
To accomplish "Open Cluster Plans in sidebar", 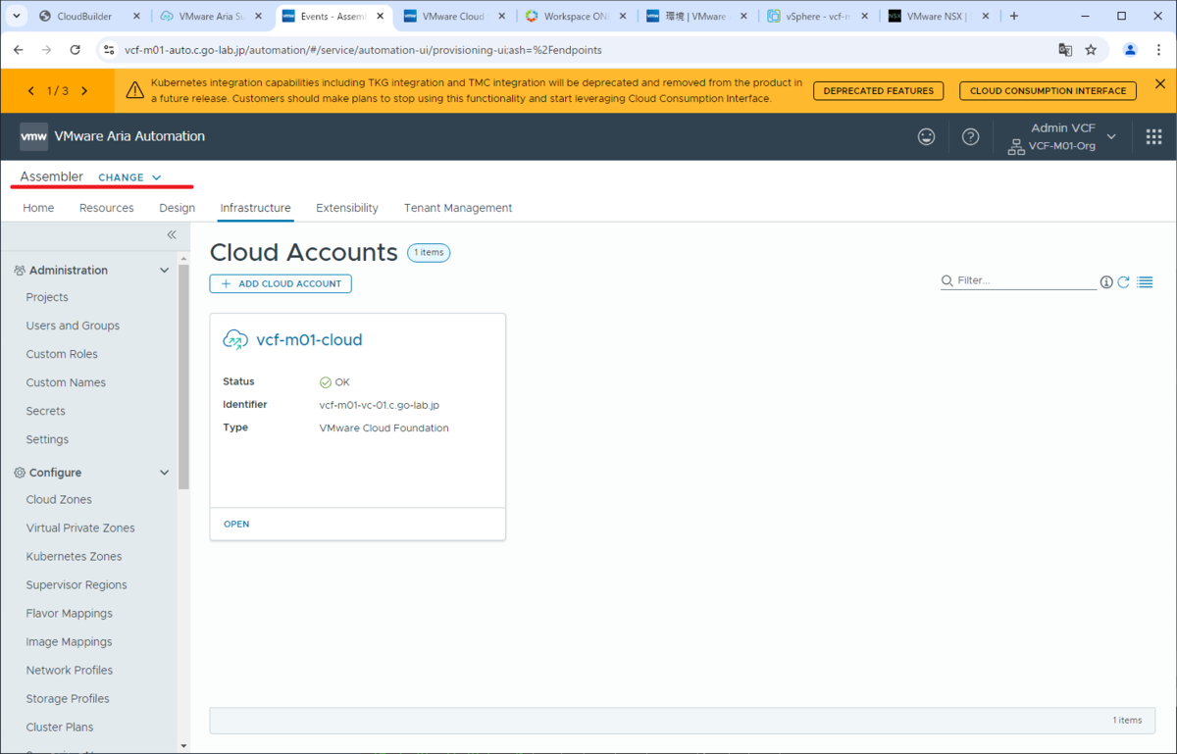I will 60,727.
